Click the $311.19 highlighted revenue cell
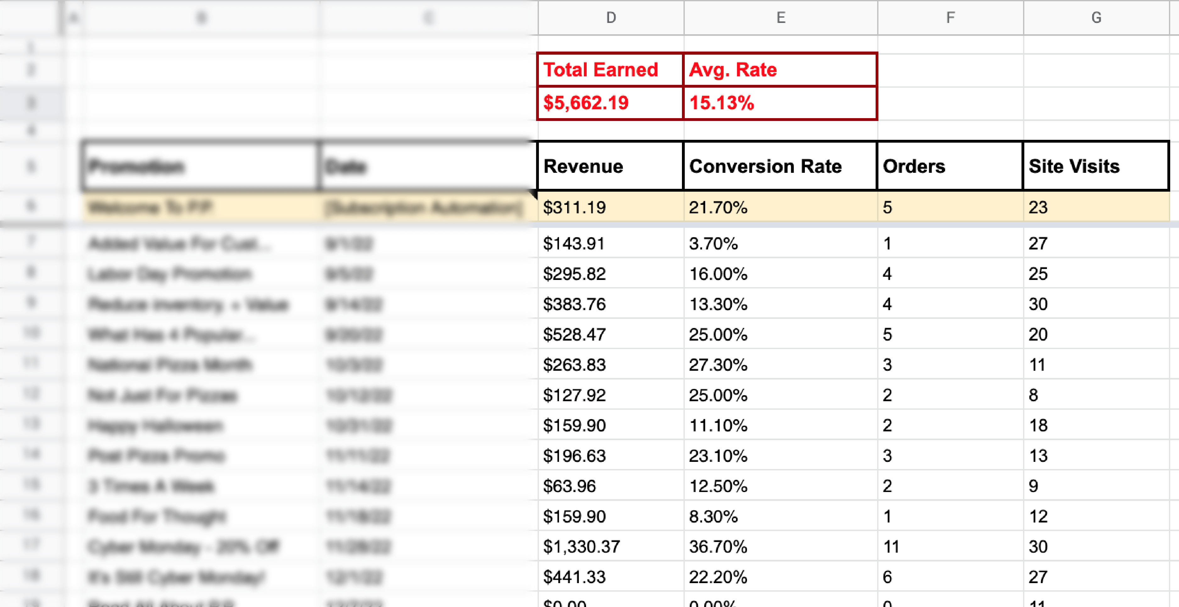The image size is (1179, 607). coord(611,207)
